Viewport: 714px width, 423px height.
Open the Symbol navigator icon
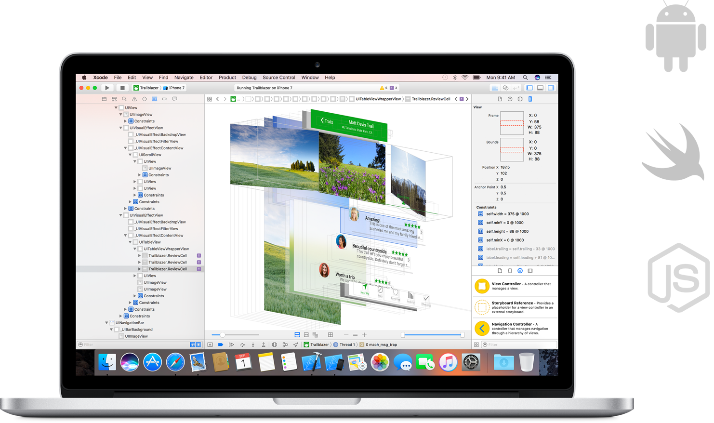(x=114, y=99)
